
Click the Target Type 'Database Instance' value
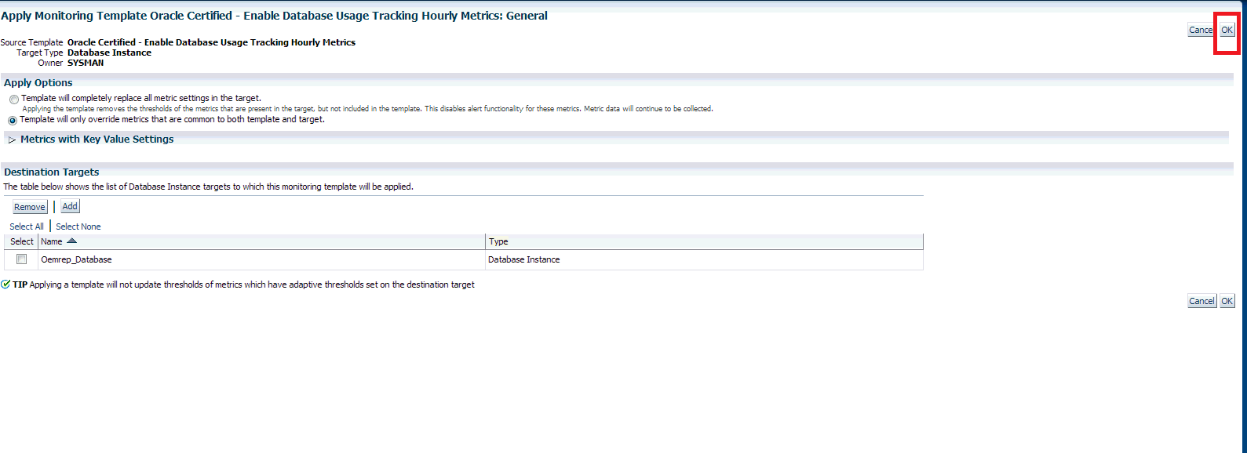(109, 53)
